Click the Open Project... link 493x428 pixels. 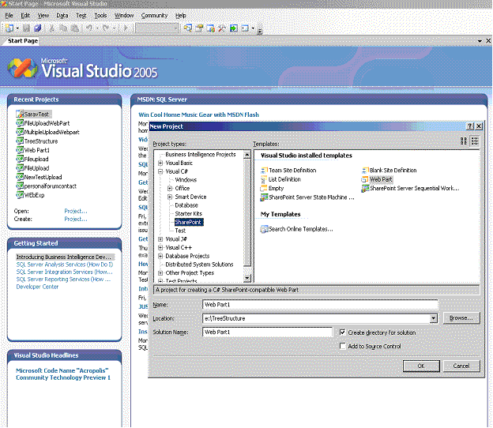click(x=76, y=211)
